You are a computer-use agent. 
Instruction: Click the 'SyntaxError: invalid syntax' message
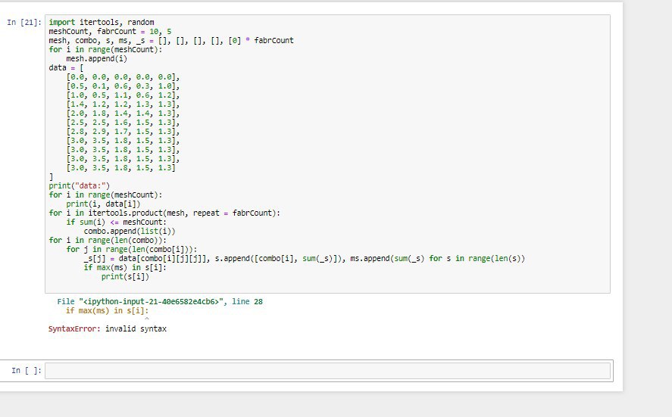click(x=108, y=328)
